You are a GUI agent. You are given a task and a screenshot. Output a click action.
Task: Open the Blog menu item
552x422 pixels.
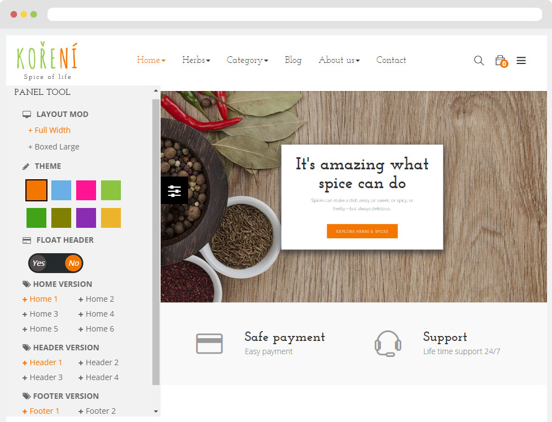[293, 61]
